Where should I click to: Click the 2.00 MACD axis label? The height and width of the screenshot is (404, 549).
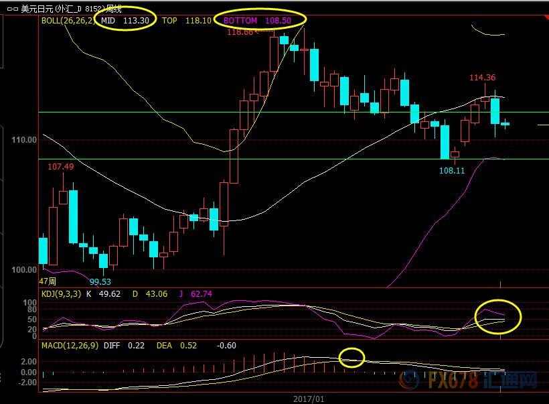point(29,361)
